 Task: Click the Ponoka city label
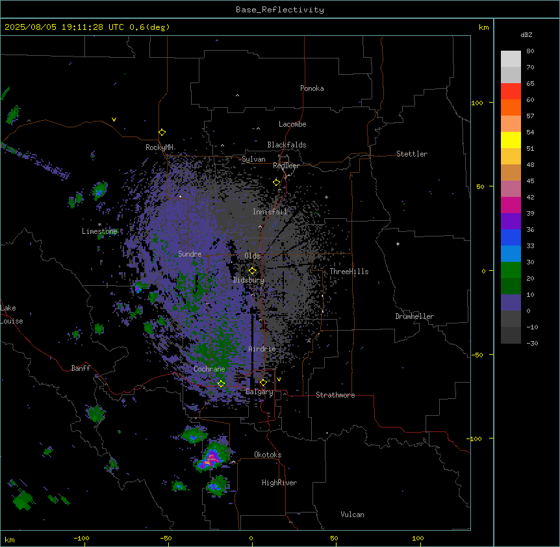[x=312, y=88]
